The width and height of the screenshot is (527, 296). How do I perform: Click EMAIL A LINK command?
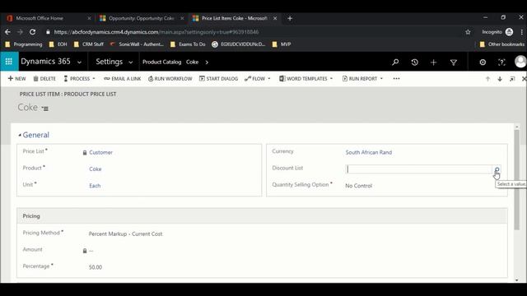click(123, 79)
